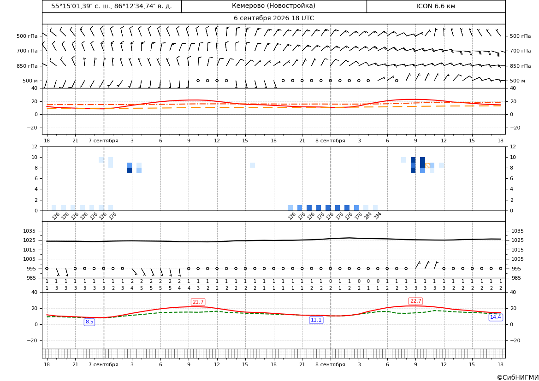The width and height of the screenshot is (539, 381).
Task: Click the Кемерово (Новостройка) station title
Action: 273,6
